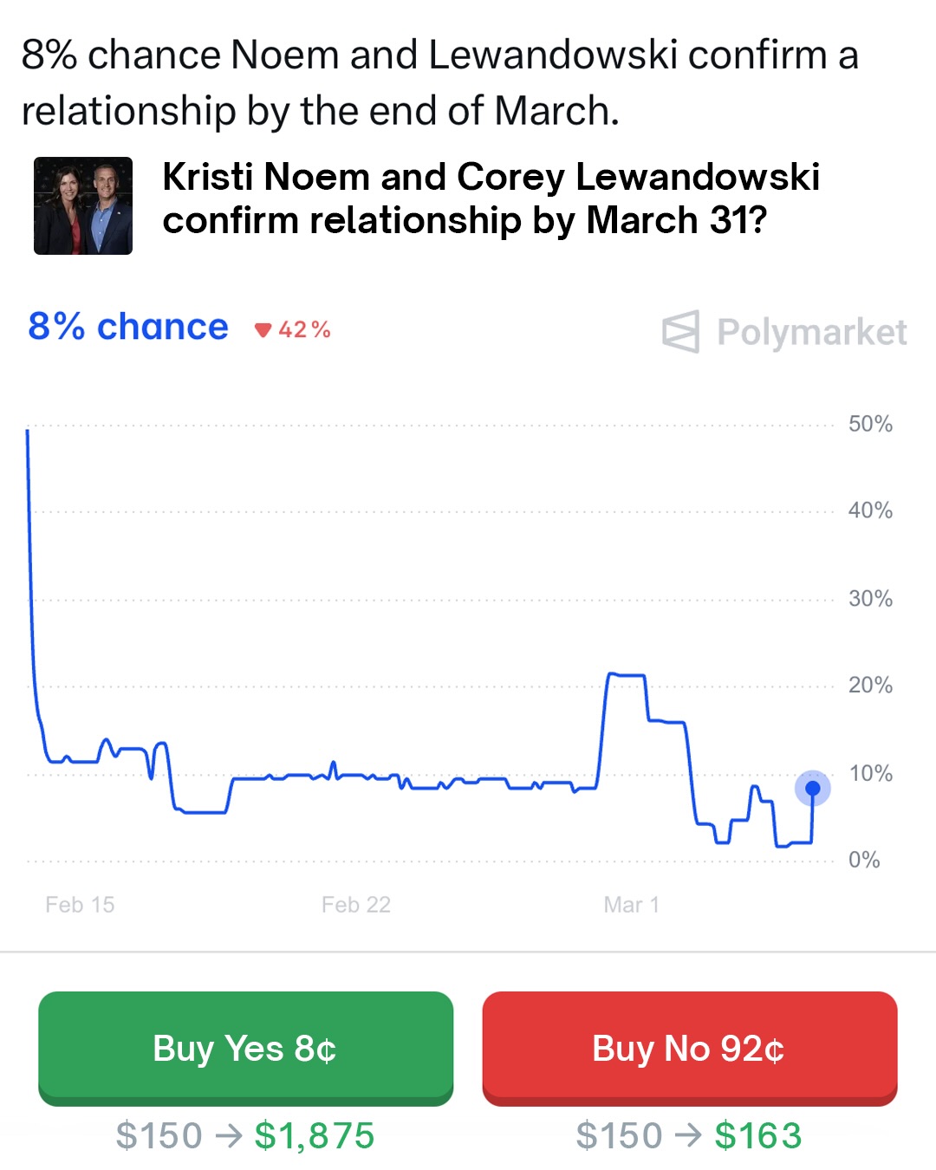Click the Mar 1 date label
The width and height of the screenshot is (936, 1170).
point(632,905)
